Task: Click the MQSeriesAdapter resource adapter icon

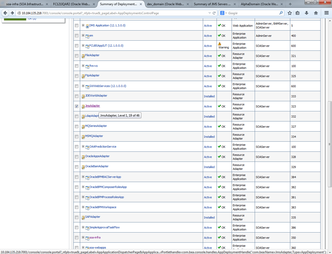Action: coord(83,127)
